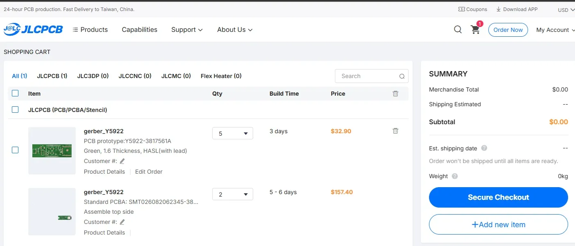Viewport: 575px width, 246px height.
Task: Click the Download APP link
Action: point(517,9)
